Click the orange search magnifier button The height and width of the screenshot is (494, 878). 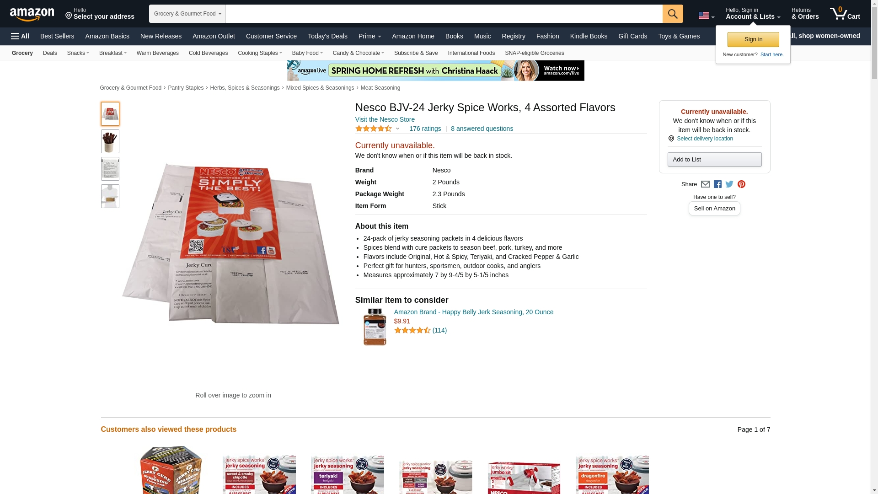672,14
